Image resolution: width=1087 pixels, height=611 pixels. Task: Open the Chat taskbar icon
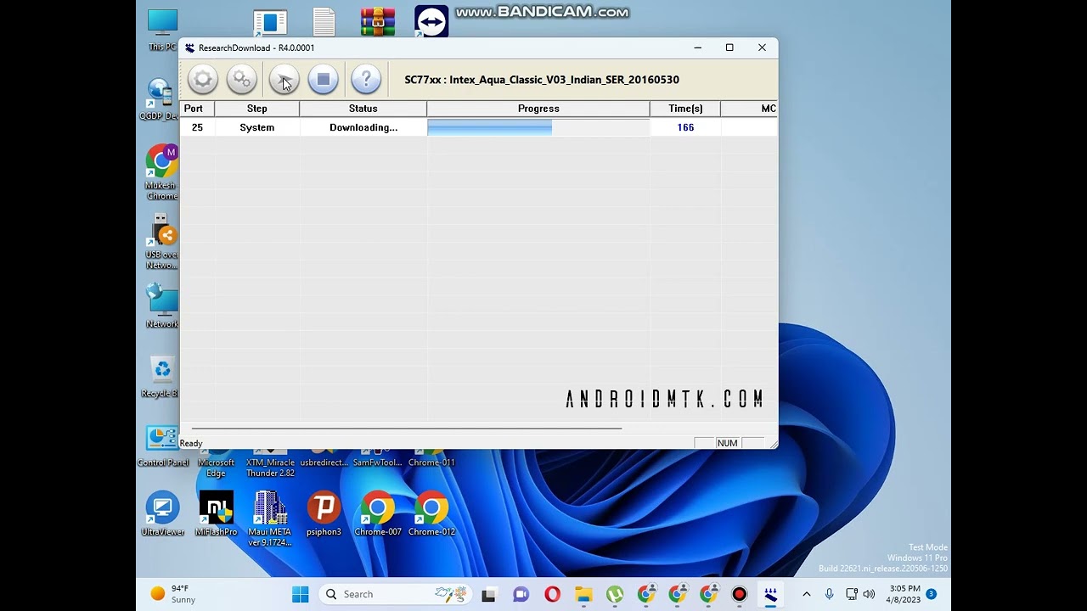tap(521, 594)
